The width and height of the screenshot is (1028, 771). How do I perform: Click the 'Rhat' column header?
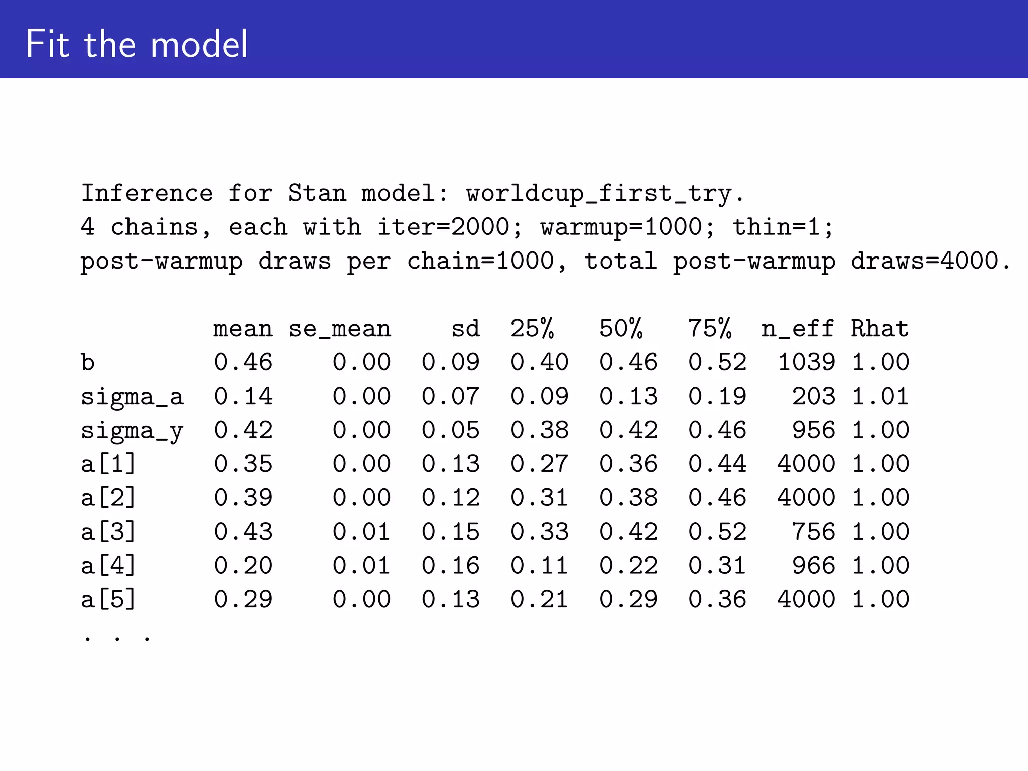point(880,329)
